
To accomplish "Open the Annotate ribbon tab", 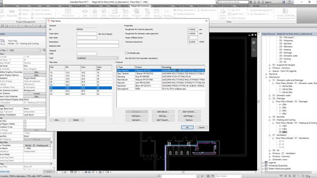I will (54, 6).
